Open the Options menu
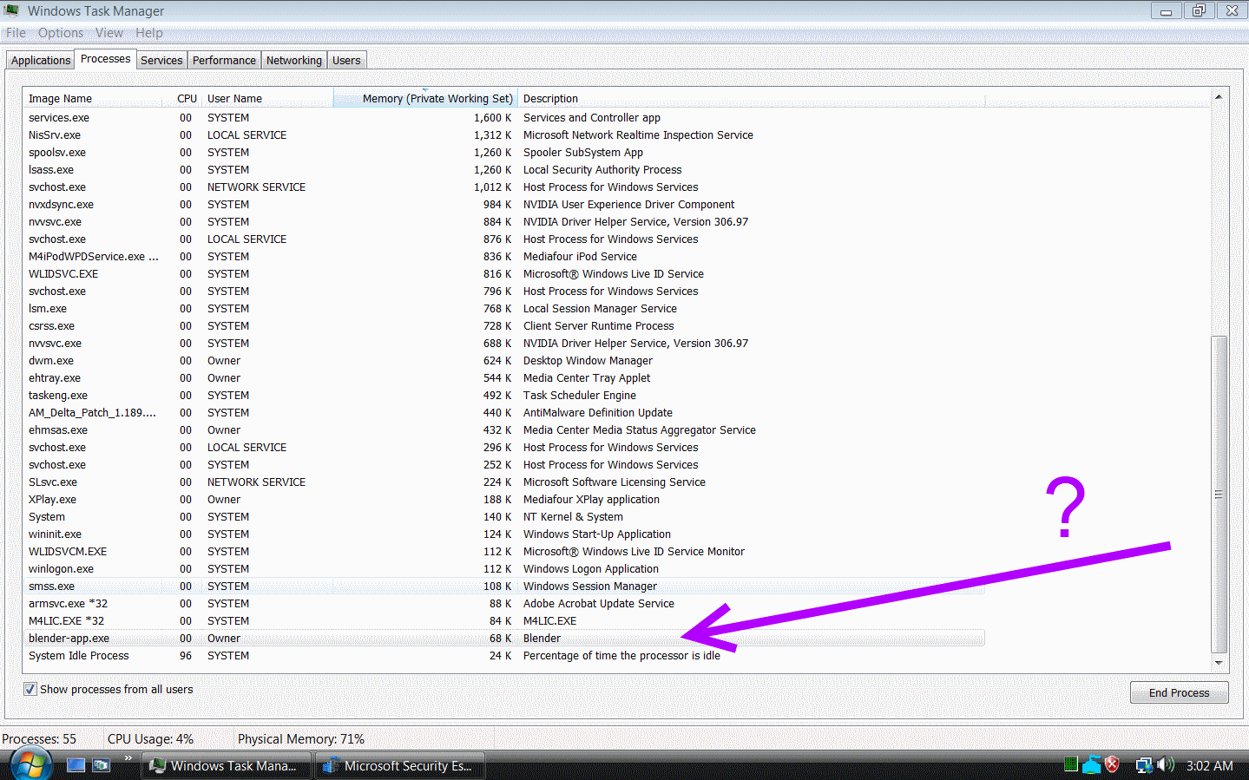This screenshot has width=1249, height=780. [61, 33]
